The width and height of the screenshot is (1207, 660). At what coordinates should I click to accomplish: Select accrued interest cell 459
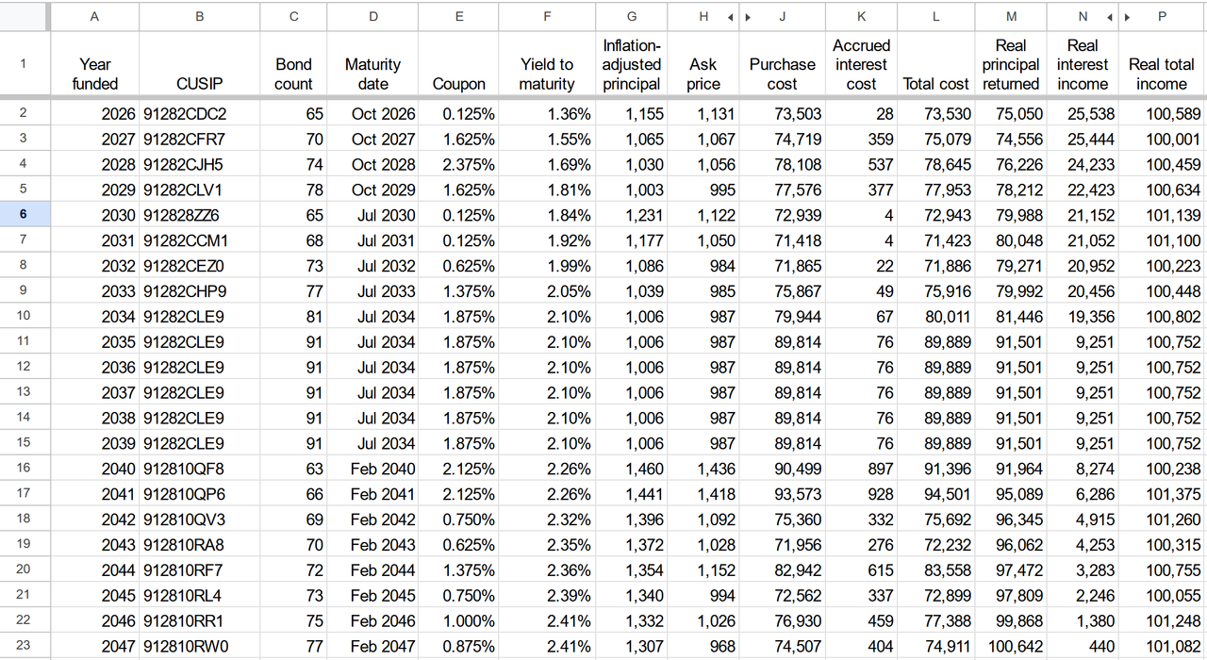[861, 622]
